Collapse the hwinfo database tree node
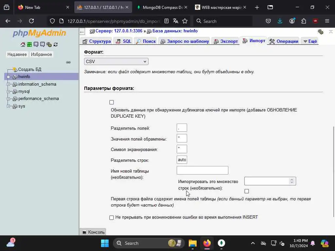Viewport: 335px width, 251px height. [8, 77]
